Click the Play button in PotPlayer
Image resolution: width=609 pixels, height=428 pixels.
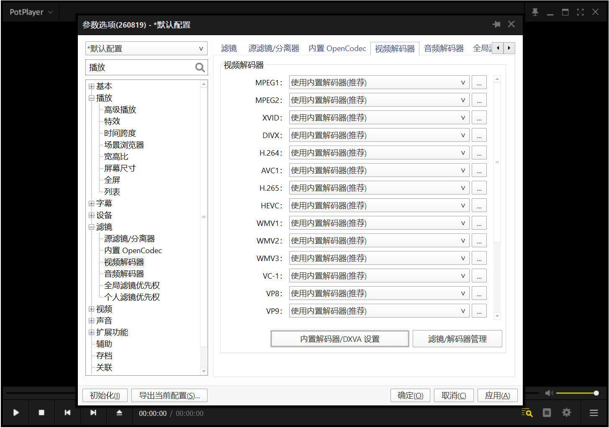(x=16, y=413)
